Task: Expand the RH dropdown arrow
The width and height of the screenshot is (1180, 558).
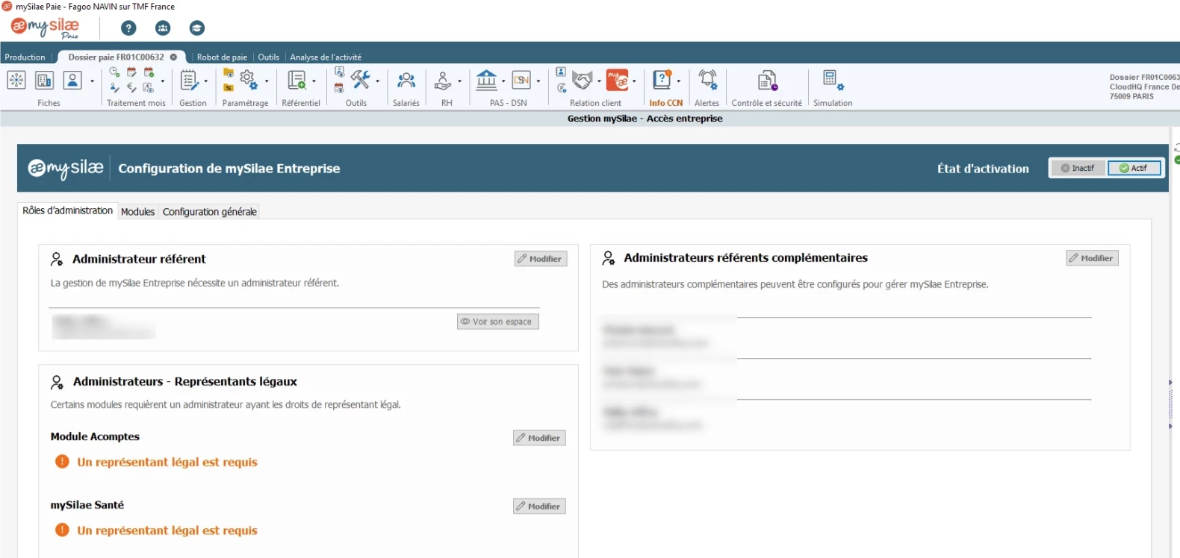Action: (459, 81)
